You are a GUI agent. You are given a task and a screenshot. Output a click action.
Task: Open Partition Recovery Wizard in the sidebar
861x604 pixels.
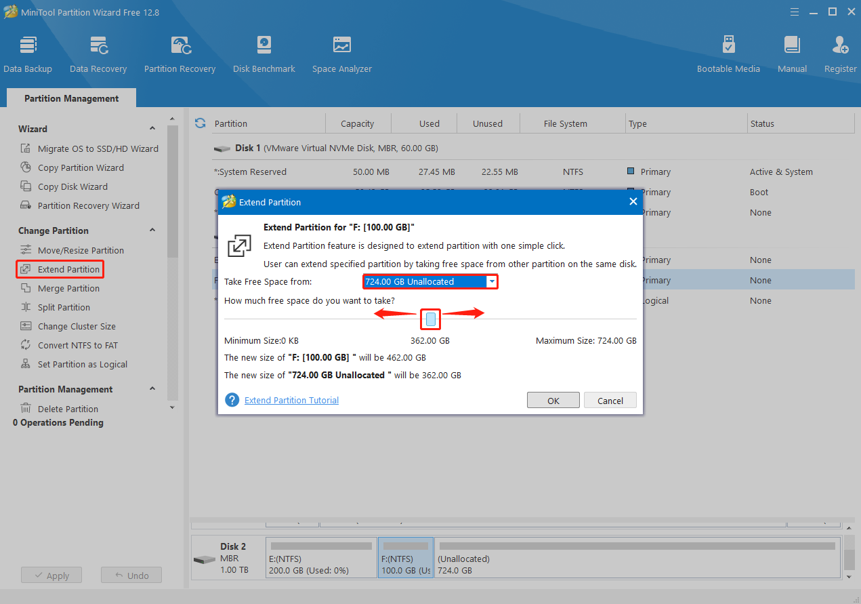click(79, 205)
